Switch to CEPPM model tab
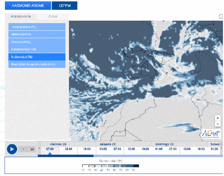Image resolution: width=224 pixels, height=176 pixels. 64,6
